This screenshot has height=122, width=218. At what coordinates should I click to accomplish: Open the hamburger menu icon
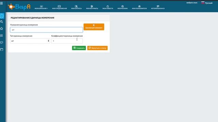[x=1, y=3]
